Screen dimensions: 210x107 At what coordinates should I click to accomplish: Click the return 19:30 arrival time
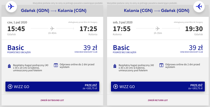click(x=194, y=29)
